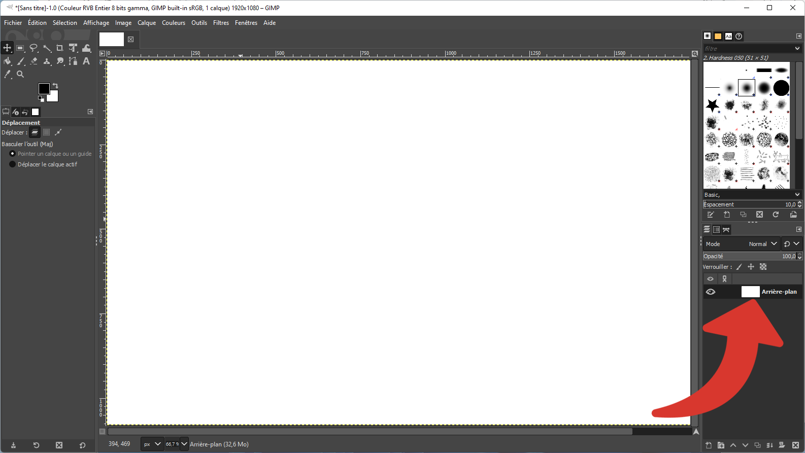Enable 'Déplacer le calque actif' option

[13, 164]
